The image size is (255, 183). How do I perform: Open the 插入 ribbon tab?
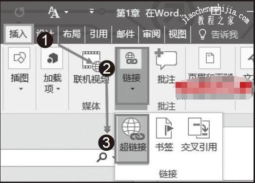(x=18, y=34)
